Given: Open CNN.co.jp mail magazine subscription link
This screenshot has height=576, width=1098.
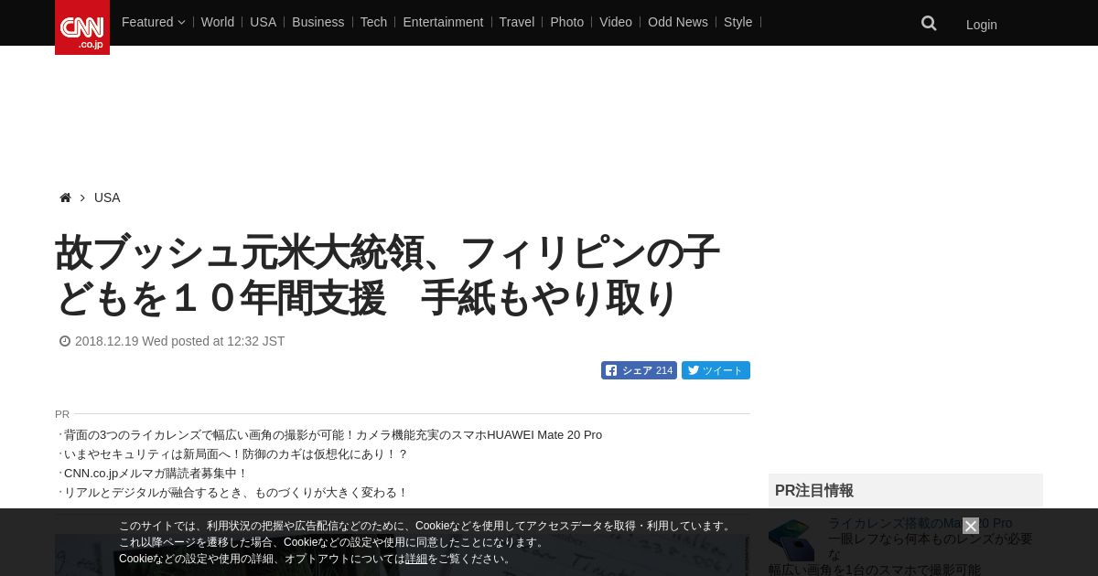Looking at the screenshot, I should (156, 474).
